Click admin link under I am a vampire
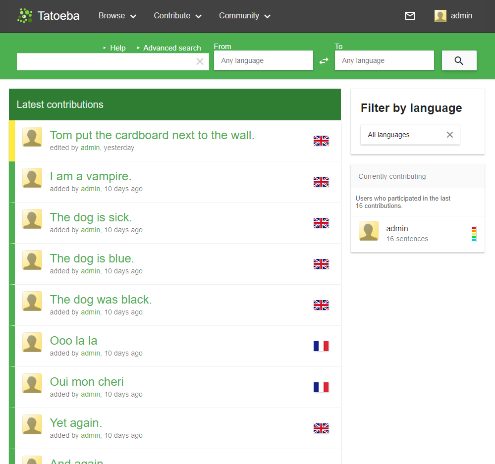The height and width of the screenshot is (464, 495). click(91, 189)
